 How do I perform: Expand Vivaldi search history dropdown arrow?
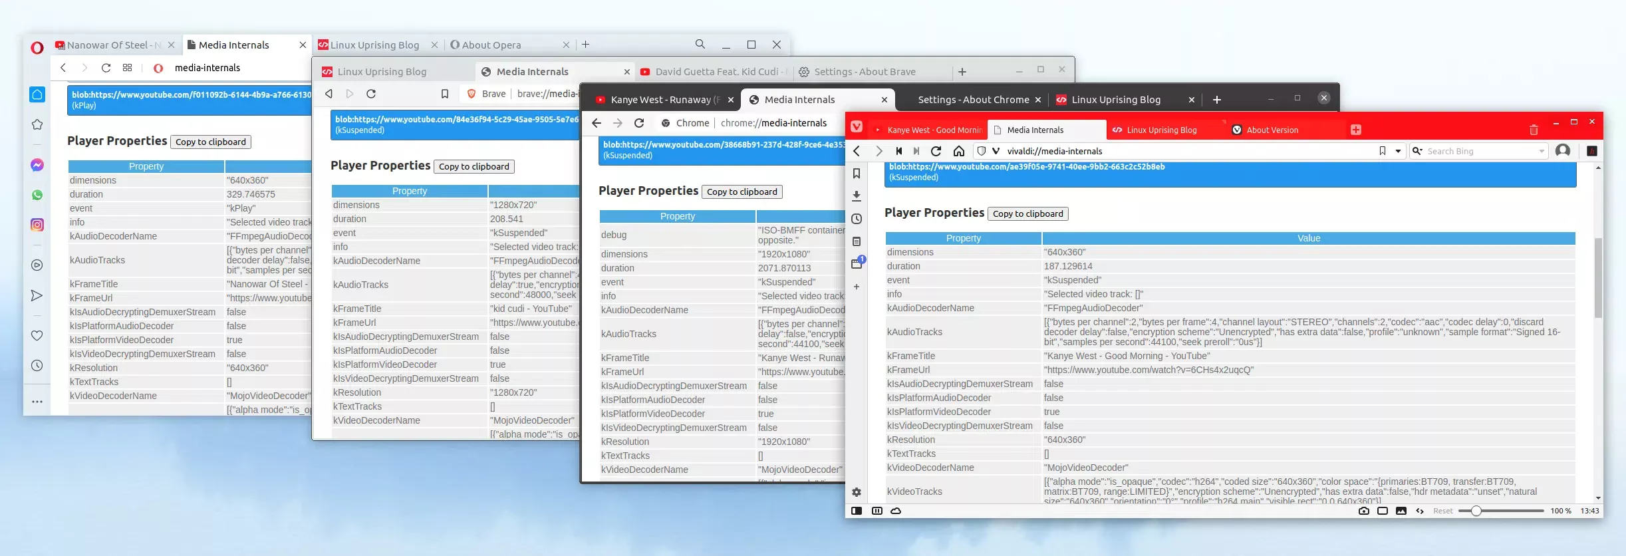1542,151
